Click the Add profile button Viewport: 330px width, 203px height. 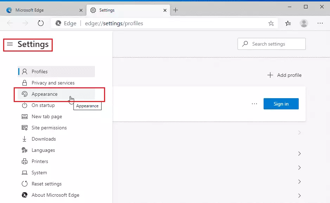tap(284, 75)
